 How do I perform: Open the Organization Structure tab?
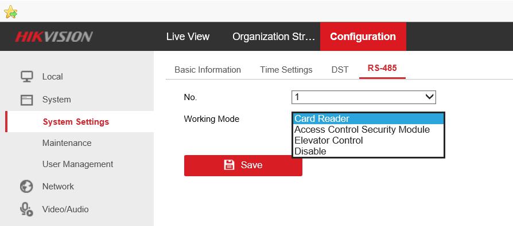[274, 37]
